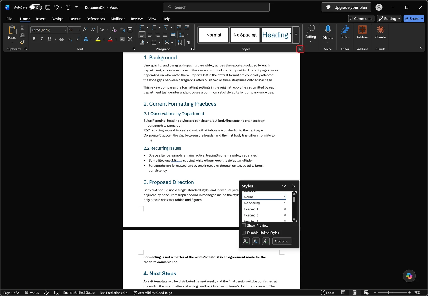Decrease the paragraph indent

click(179, 27)
